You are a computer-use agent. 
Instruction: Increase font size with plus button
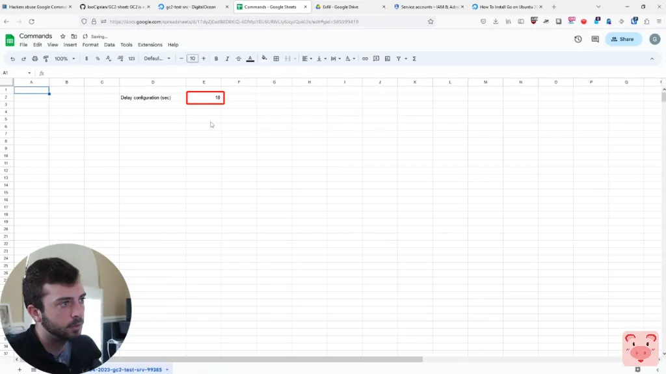coord(204,59)
